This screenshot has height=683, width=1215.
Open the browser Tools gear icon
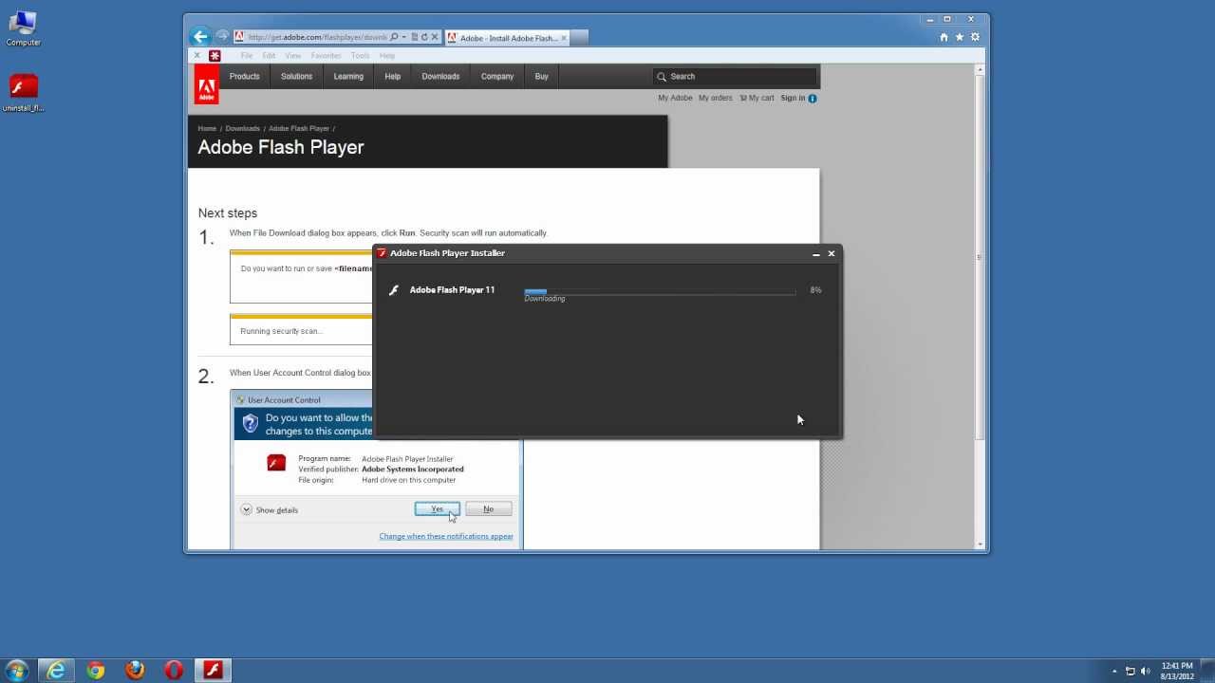pyautogui.click(x=975, y=37)
